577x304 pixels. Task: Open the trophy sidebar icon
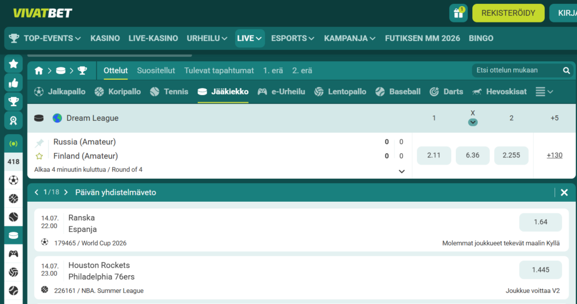(x=14, y=102)
